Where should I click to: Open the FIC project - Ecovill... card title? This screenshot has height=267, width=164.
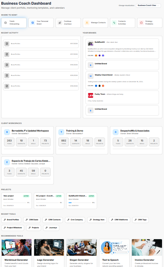[45, 196]
